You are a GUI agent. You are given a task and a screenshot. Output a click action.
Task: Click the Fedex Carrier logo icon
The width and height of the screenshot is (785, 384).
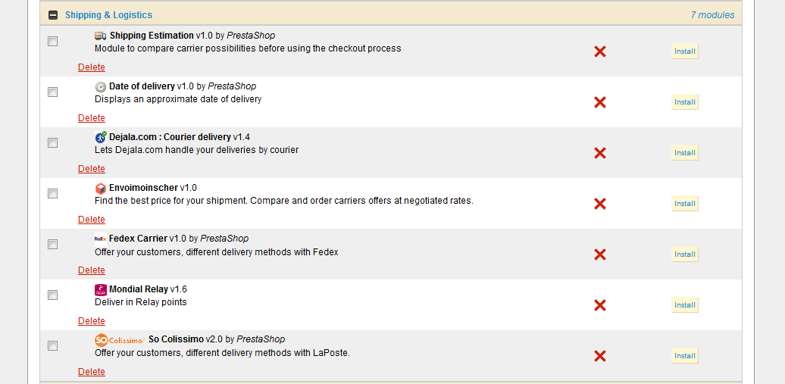100,239
